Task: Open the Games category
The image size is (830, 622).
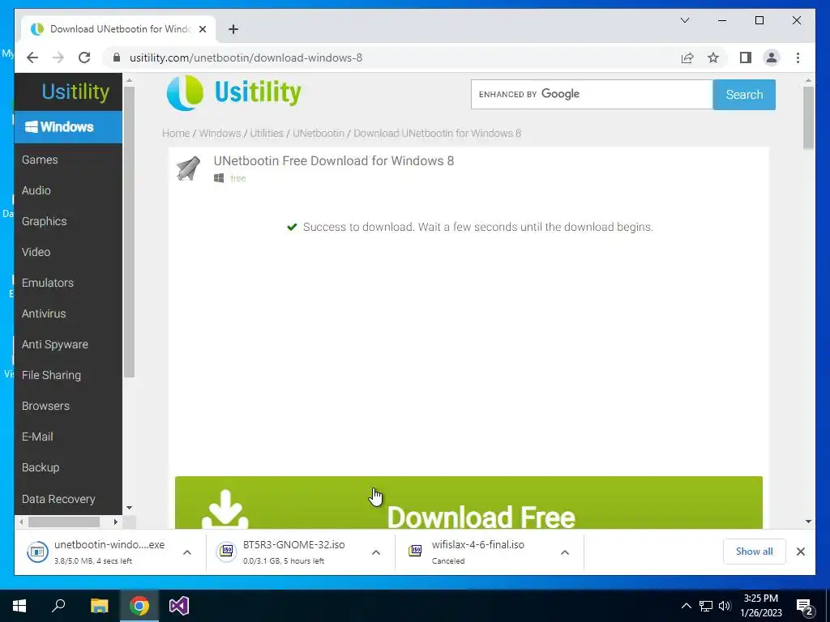Action: tap(40, 160)
